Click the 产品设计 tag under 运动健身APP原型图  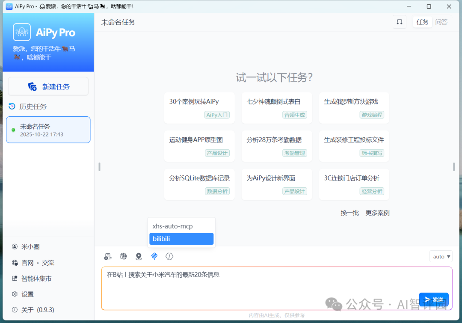[217, 153]
